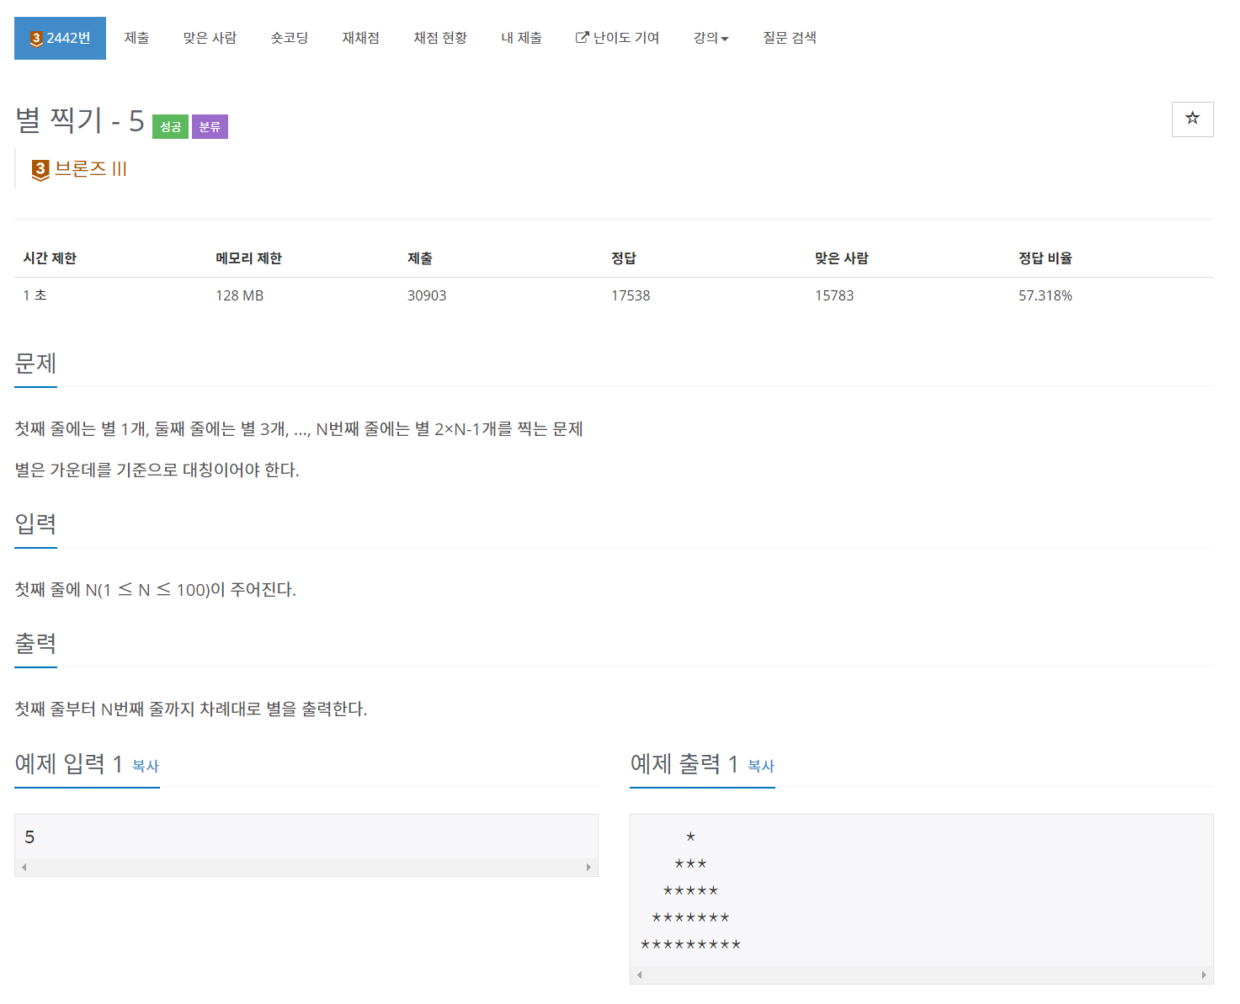Click the solved users count 15783
This screenshot has height=1004, width=1240.
[x=834, y=295]
